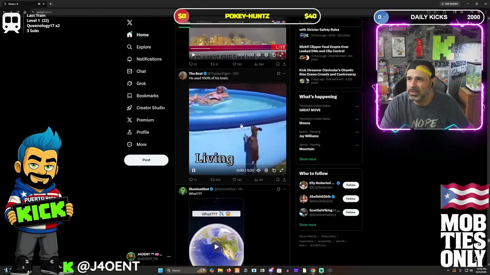Image resolution: width=490 pixels, height=275 pixels.
Task: Open File Explorer from the taskbar
Action: pyautogui.click(x=220, y=270)
